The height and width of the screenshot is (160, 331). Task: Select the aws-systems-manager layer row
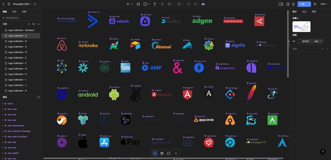point(21,131)
